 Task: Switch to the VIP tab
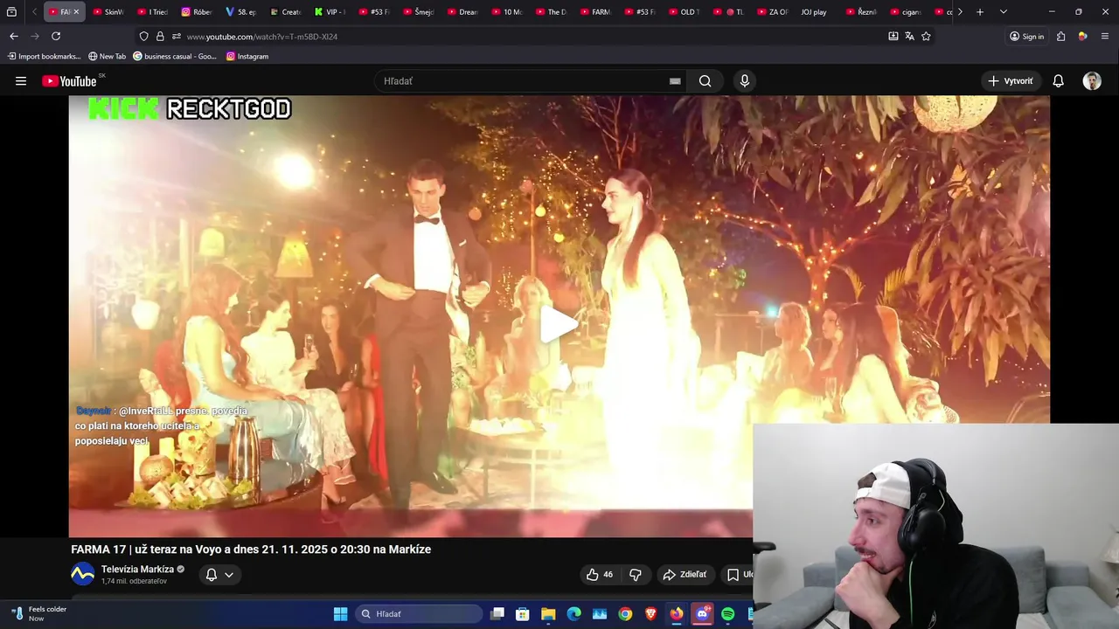point(330,12)
